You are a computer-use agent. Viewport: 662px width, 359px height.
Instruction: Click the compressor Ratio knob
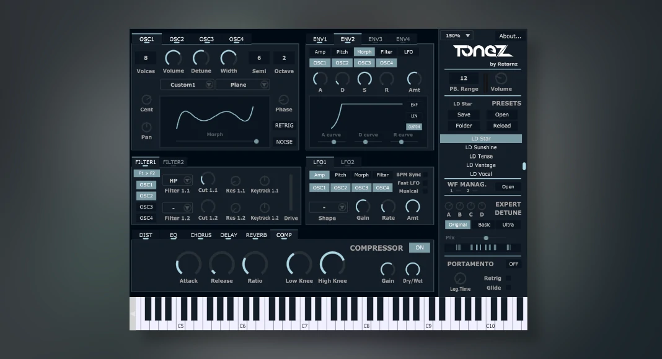coord(255,264)
